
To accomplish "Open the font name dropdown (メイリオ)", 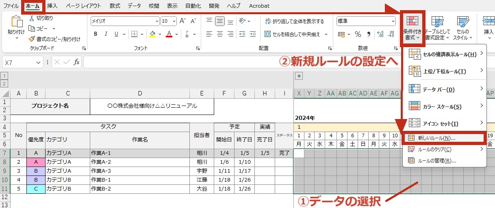I will coord(157,21).
